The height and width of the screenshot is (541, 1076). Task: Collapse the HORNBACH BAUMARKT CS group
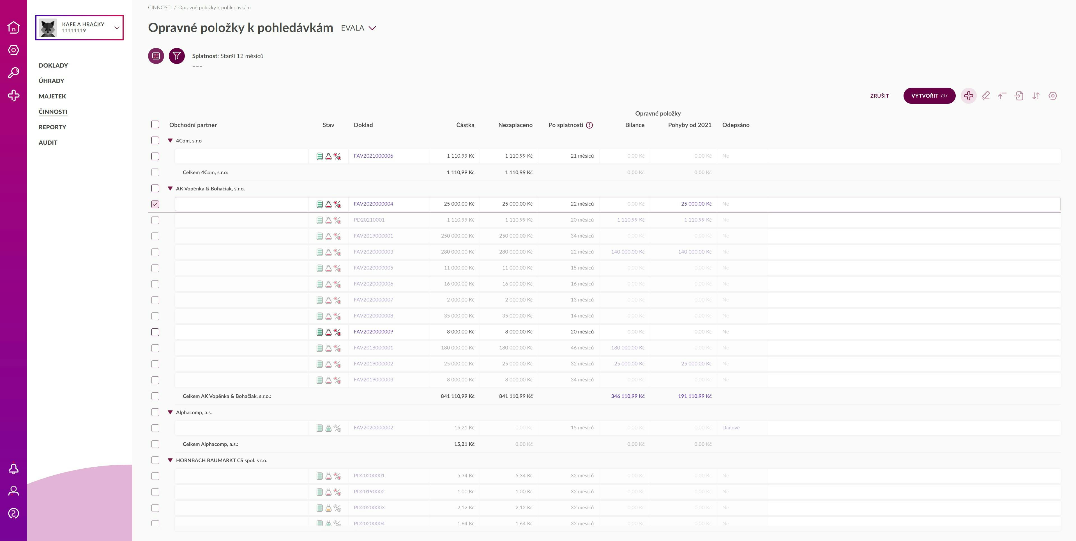[x=170, y=461]
